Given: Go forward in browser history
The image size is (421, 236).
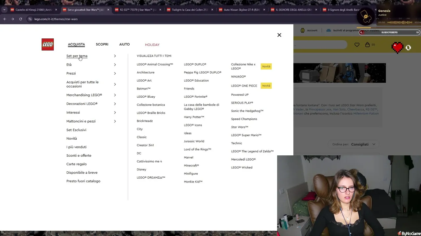Looking at the screenshot, I should tap(13, 19).
